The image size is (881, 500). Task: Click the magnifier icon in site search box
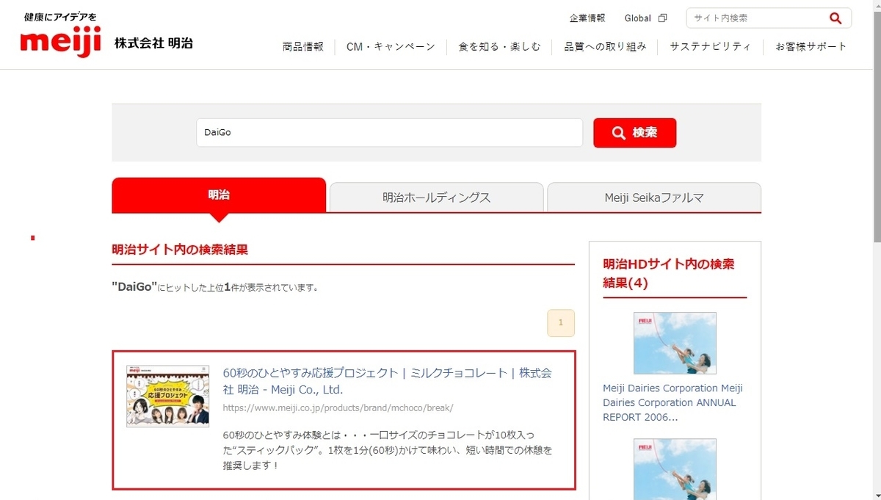click(835, 18)
